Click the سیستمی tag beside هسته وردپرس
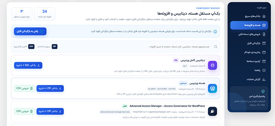 click(x=183, y=83)
